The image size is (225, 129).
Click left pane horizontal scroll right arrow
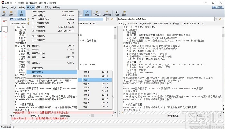coord(112,115)
